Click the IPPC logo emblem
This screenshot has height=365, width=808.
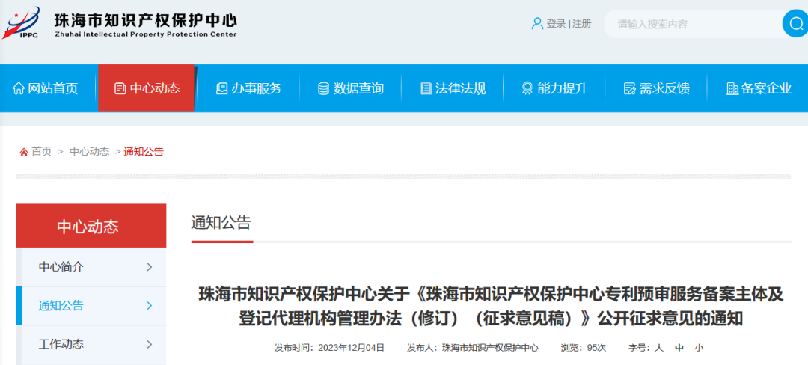pos(21,23)
